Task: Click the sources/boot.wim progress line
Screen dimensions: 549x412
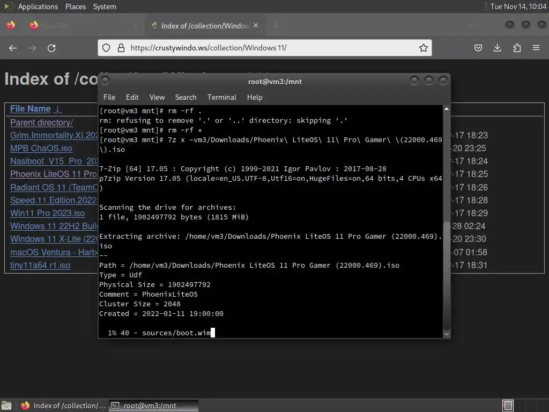Action: (159, 333)
